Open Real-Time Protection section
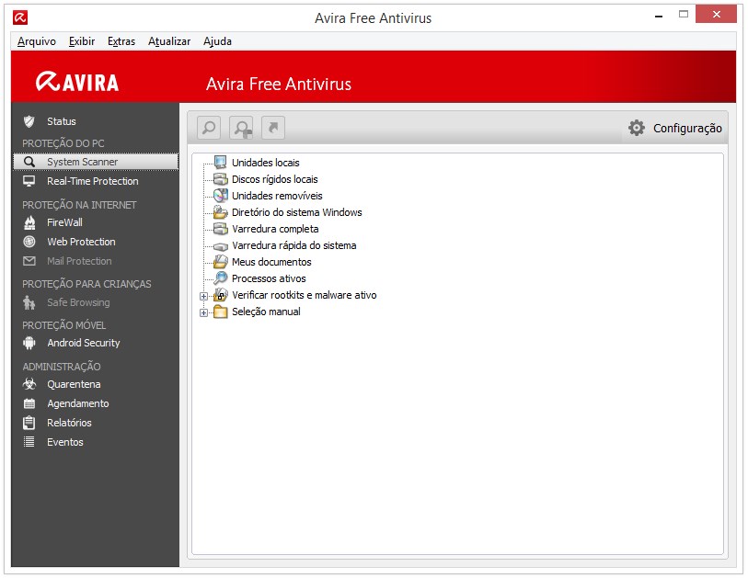The height and width of the screenshot is (578, 748). pyautogui.click(x=95, y=181)
